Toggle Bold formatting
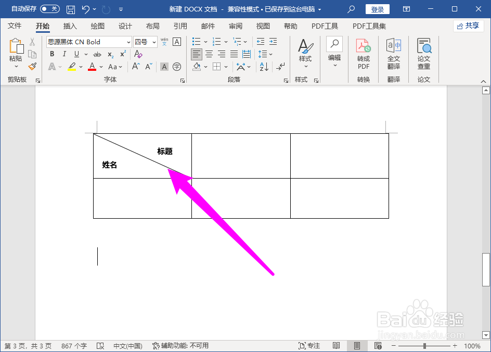Viewport: 491px width, 352px height. (x=52, y=54)
